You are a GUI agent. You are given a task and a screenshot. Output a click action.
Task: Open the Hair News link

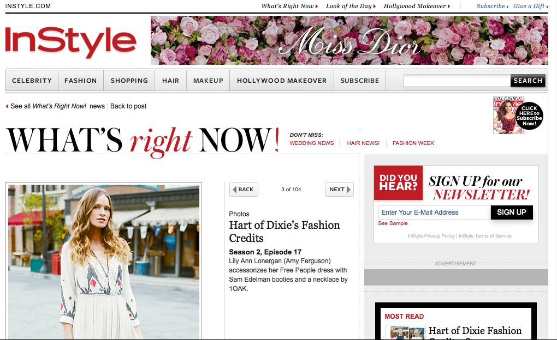click(363, 143)
